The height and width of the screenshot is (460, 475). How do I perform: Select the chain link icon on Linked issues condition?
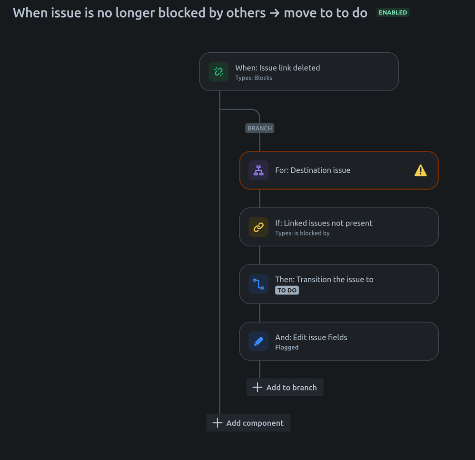click(x=258, y=227)
